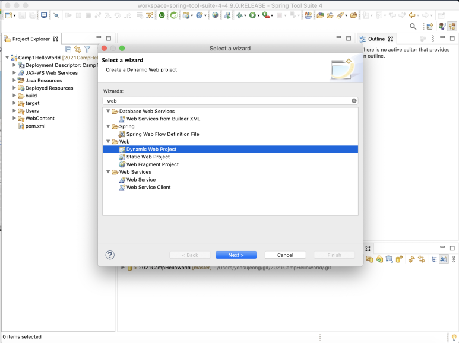
Task: Open the Outline view three-dot menu
Action: [433, 39]
